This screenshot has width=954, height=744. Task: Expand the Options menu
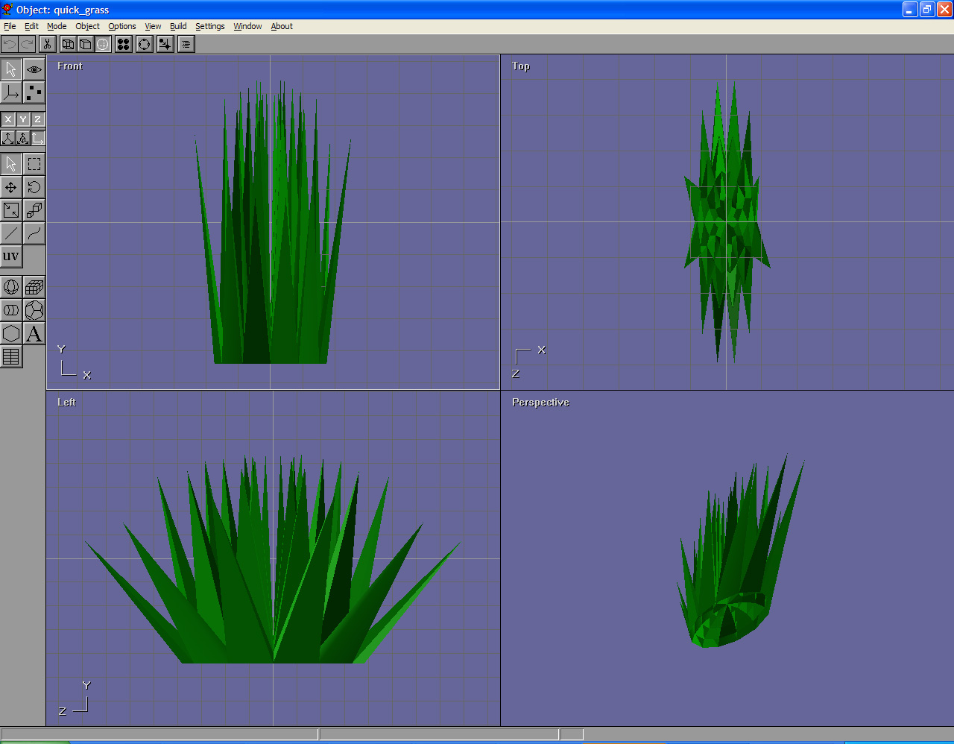pos(122,26)
